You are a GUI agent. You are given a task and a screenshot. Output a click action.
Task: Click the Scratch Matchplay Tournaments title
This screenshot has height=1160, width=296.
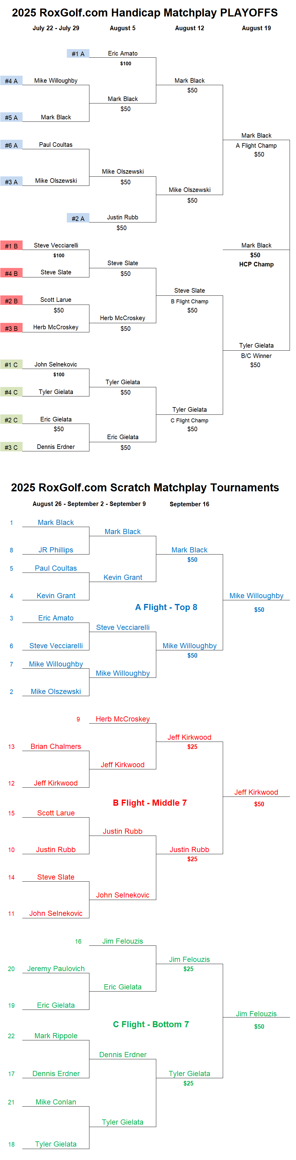pos(145,488)
